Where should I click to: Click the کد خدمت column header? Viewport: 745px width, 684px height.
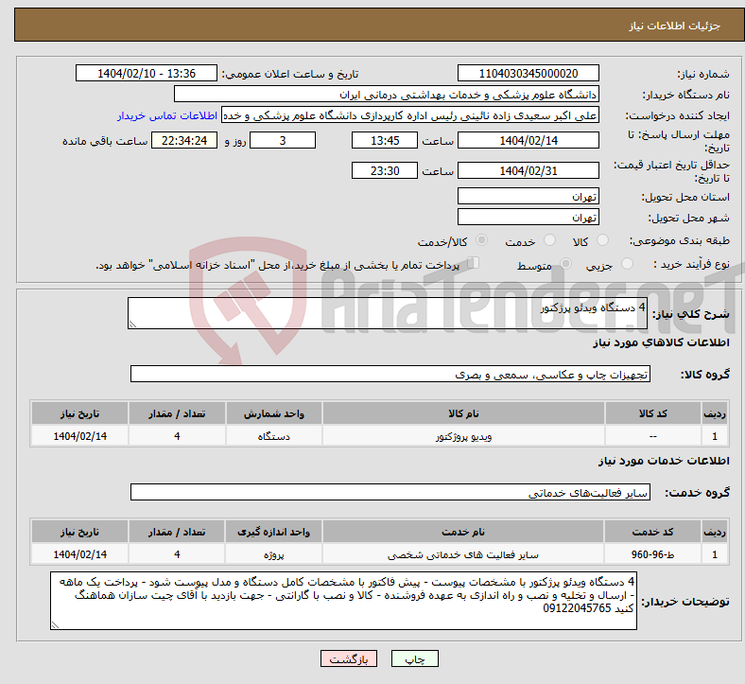pos(652,532)
